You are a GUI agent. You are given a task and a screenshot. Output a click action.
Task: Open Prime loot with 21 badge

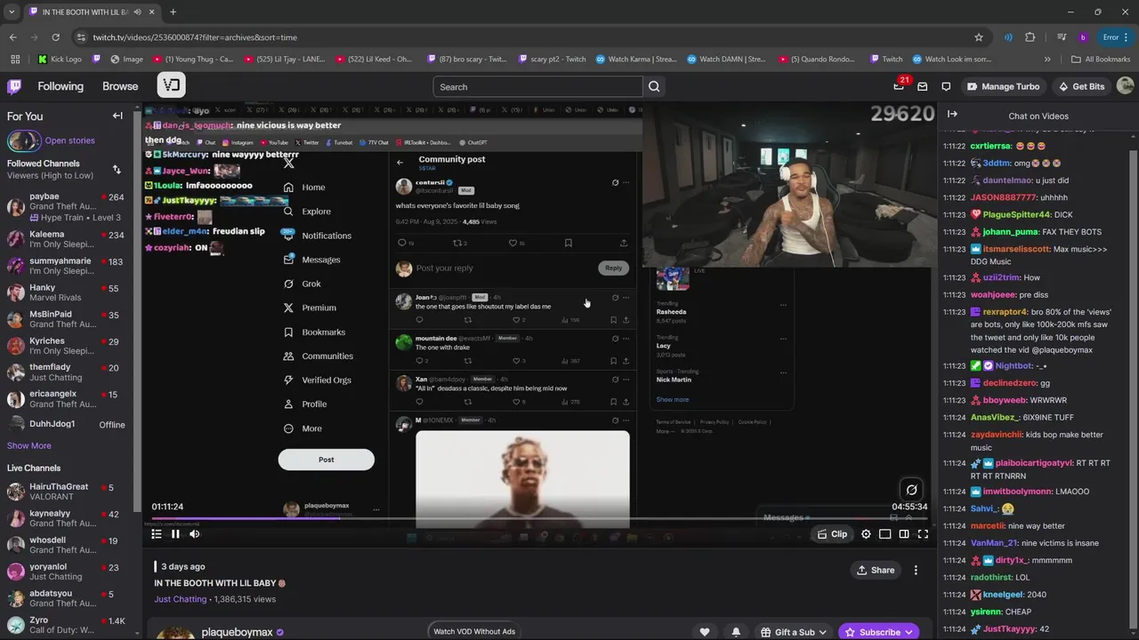[x=900, y=86]
